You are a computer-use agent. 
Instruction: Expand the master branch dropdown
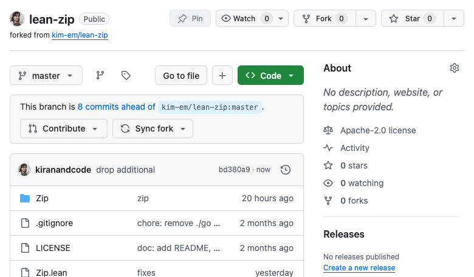(x=46, y=76)
